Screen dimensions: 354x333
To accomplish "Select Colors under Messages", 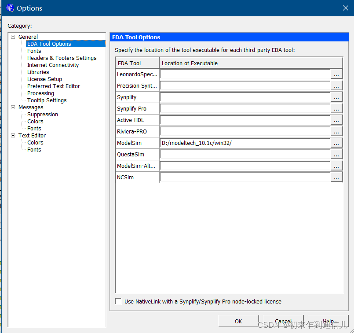I will 35,122.
